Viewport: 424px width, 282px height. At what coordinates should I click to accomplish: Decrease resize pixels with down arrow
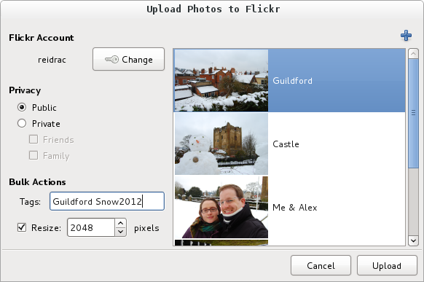pos(121,232)
